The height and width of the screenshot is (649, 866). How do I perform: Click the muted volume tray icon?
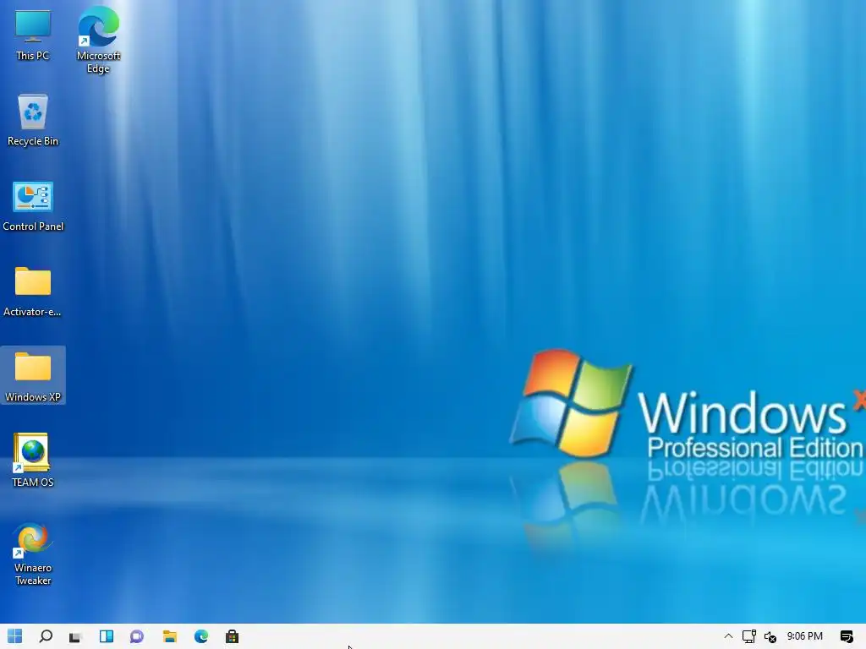coord(770,637)
